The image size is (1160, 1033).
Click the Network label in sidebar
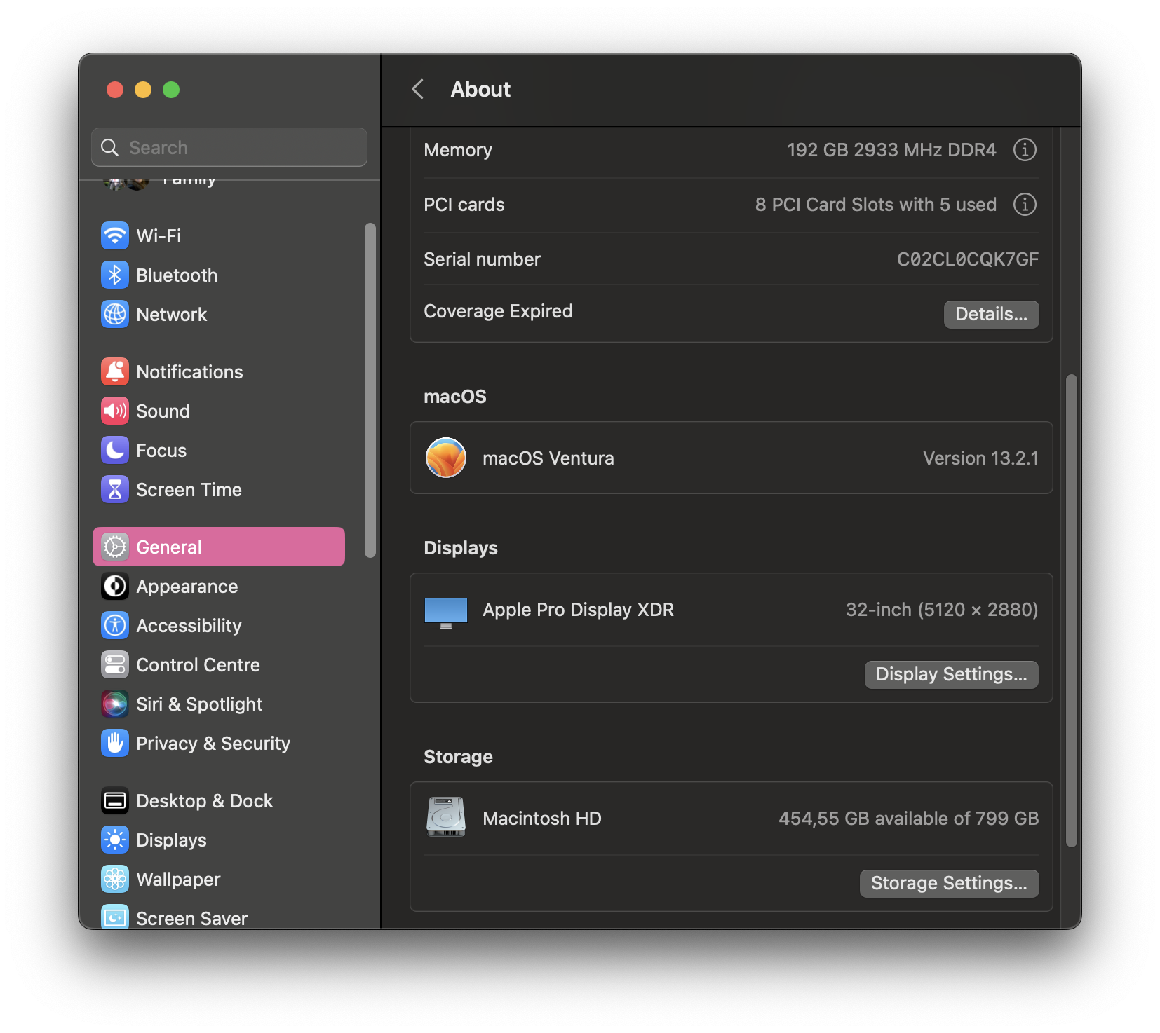click(172, 315)
